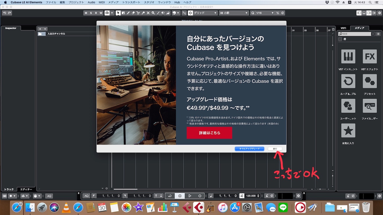This screenshot has height=215, width=383.
Task: Type in the メディア search field
Action: point(356,34)
